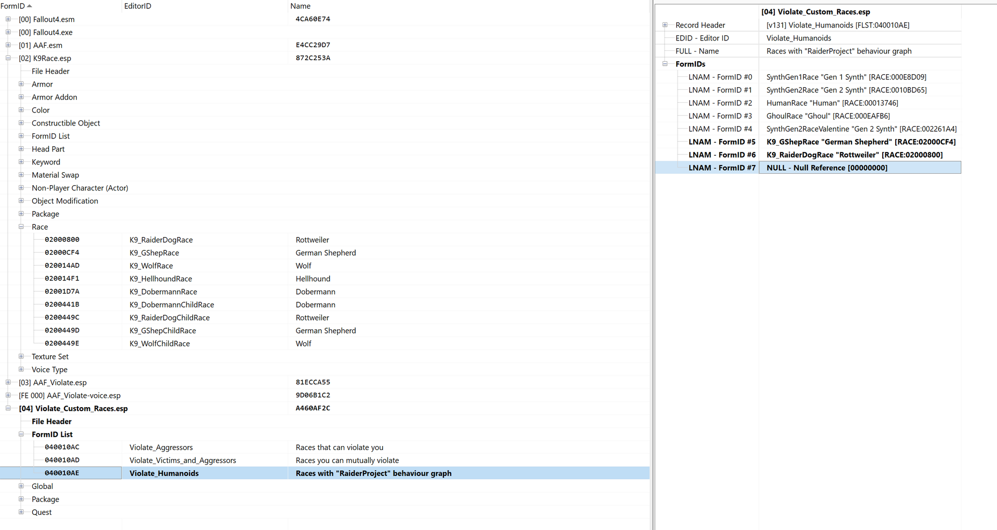Select the File Header under Violate_Custom_Races.esp

[51, 421]
